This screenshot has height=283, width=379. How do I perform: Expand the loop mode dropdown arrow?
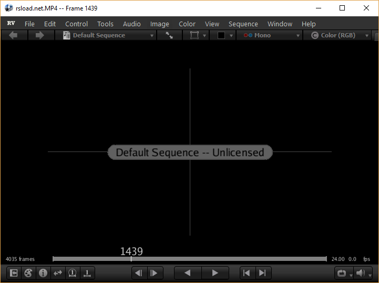coord(351,275)
